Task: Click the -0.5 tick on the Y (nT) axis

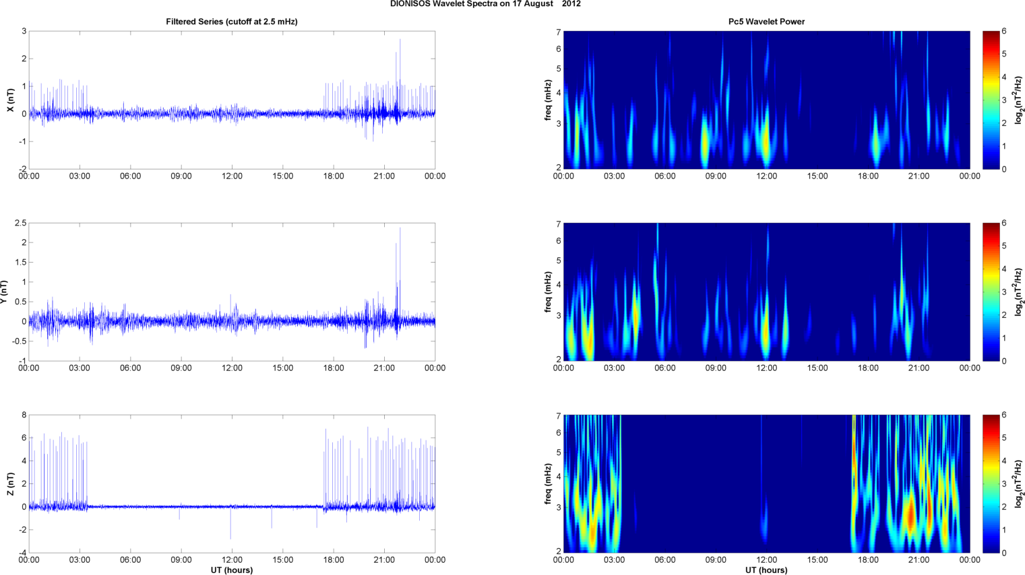Action: 19,341
